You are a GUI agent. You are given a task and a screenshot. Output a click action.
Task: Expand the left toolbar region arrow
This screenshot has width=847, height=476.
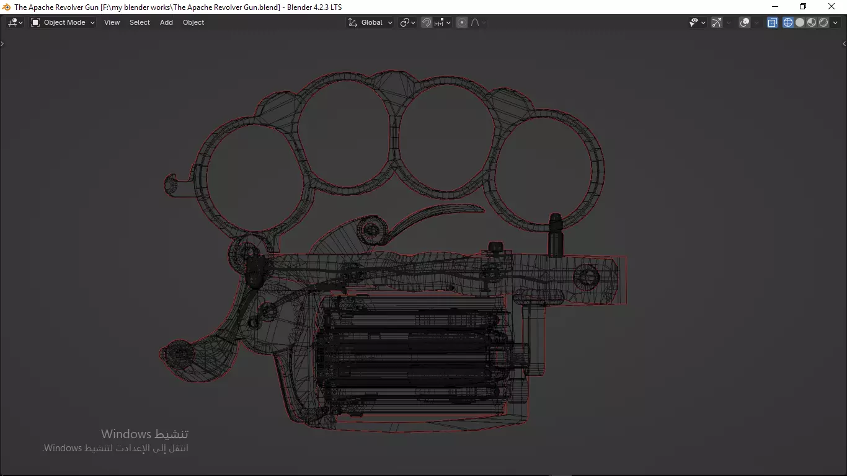pos(2,44)
